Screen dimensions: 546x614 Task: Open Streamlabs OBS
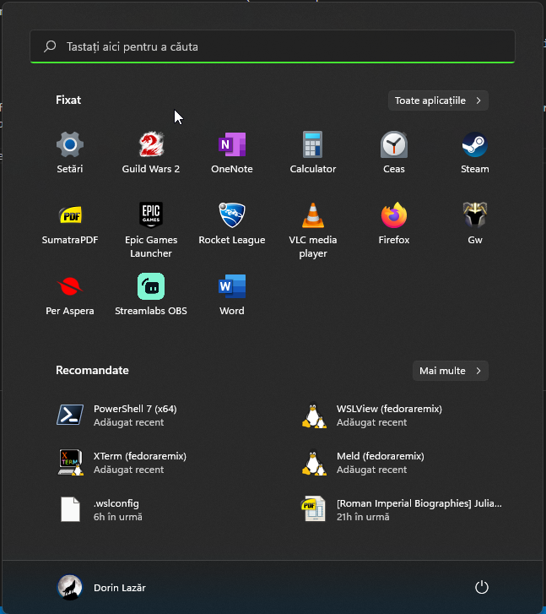click(x=151, y=295)
